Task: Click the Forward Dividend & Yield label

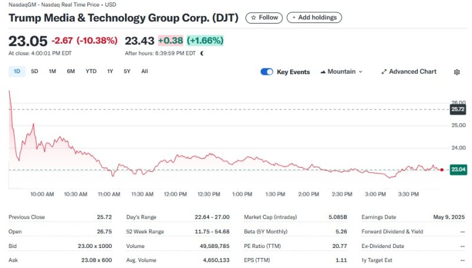Action: (392, 231)
